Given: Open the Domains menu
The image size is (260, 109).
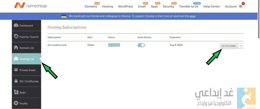Looking at the screenshot, I should click(x=91, y=6).
